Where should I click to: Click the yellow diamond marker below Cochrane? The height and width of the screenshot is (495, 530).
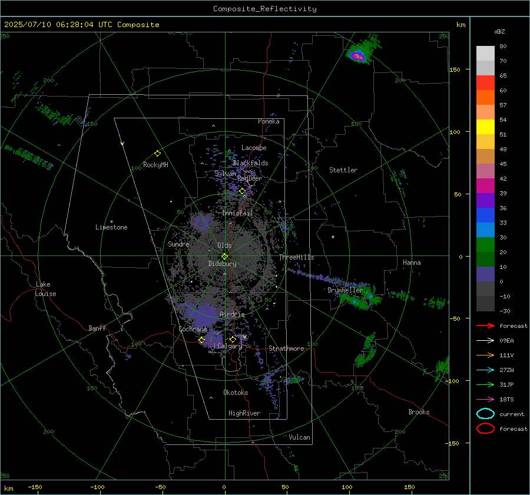click(202, 340)
